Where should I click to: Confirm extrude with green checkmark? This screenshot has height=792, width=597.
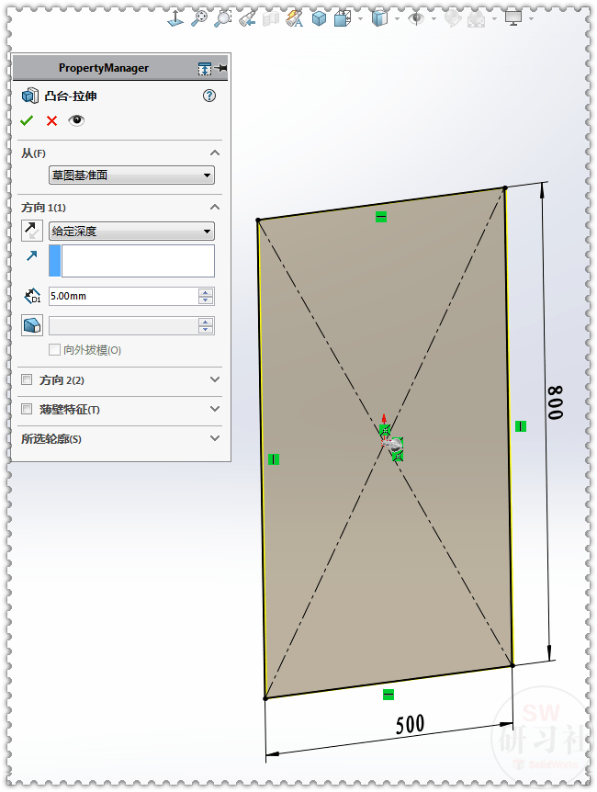[x=27, y=120]
